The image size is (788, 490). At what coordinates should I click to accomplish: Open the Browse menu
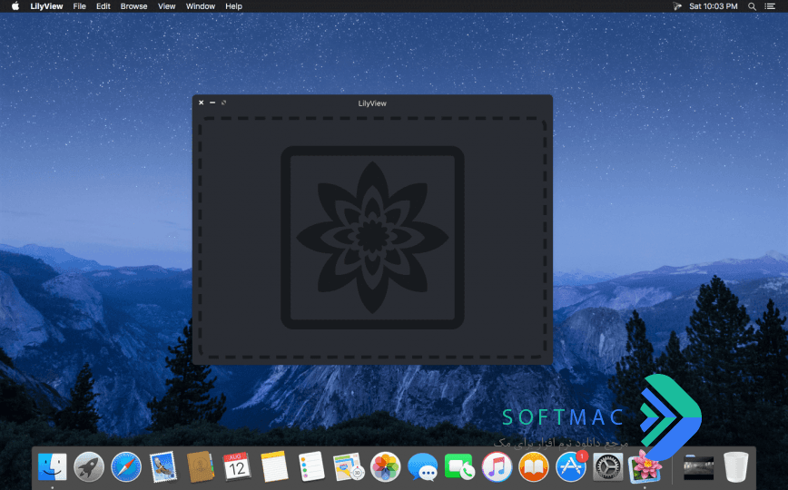133,6
